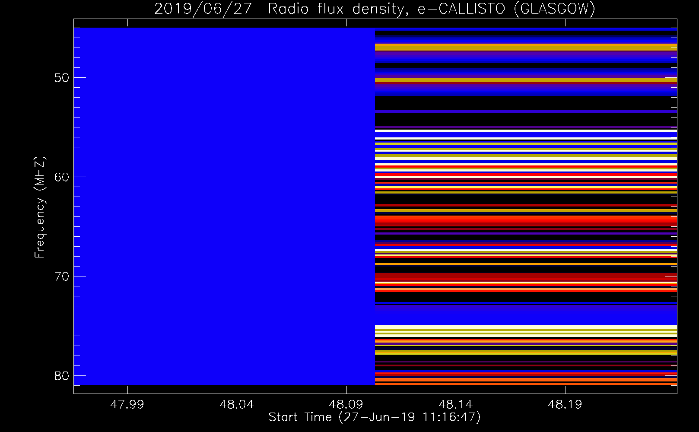Click the solid blue block in the spectrogram
Viewport: 699px width, 432px height.
pos(224,206)
